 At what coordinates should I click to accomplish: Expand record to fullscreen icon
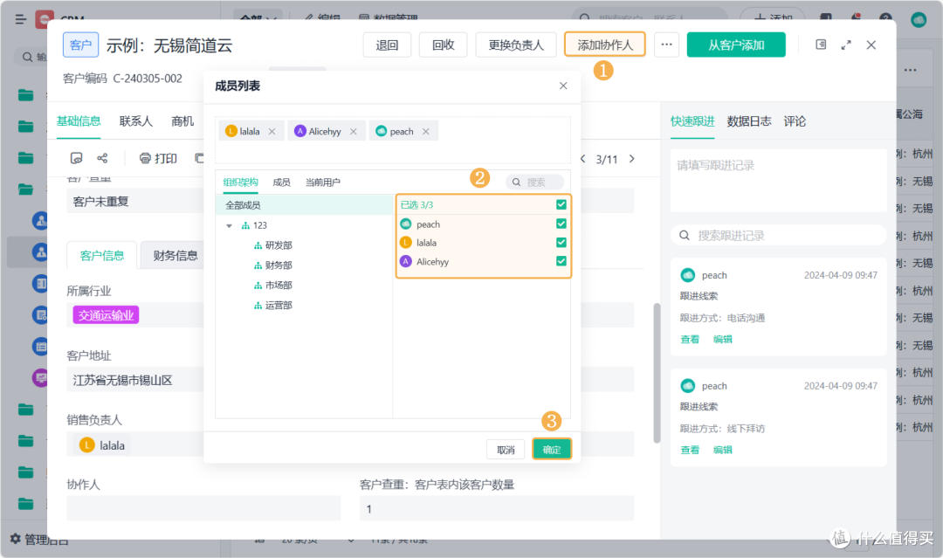(x=846, y=45)
